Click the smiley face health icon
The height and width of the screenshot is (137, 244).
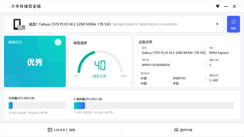pyautogui.click(x=58, y=42)
